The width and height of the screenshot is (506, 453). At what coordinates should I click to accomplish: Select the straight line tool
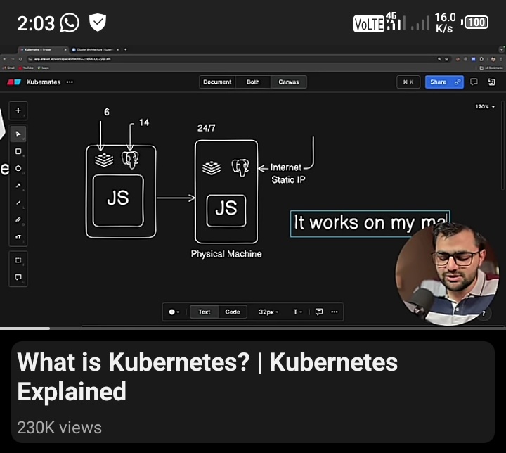(18, 203)
